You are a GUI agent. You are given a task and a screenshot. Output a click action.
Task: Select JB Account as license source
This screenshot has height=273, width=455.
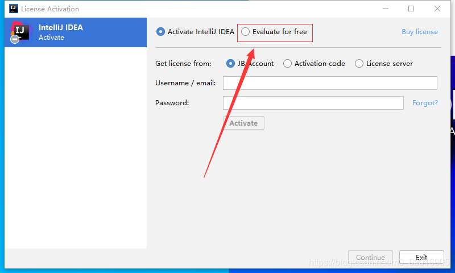pyautogui.click(x=230, y=64)
